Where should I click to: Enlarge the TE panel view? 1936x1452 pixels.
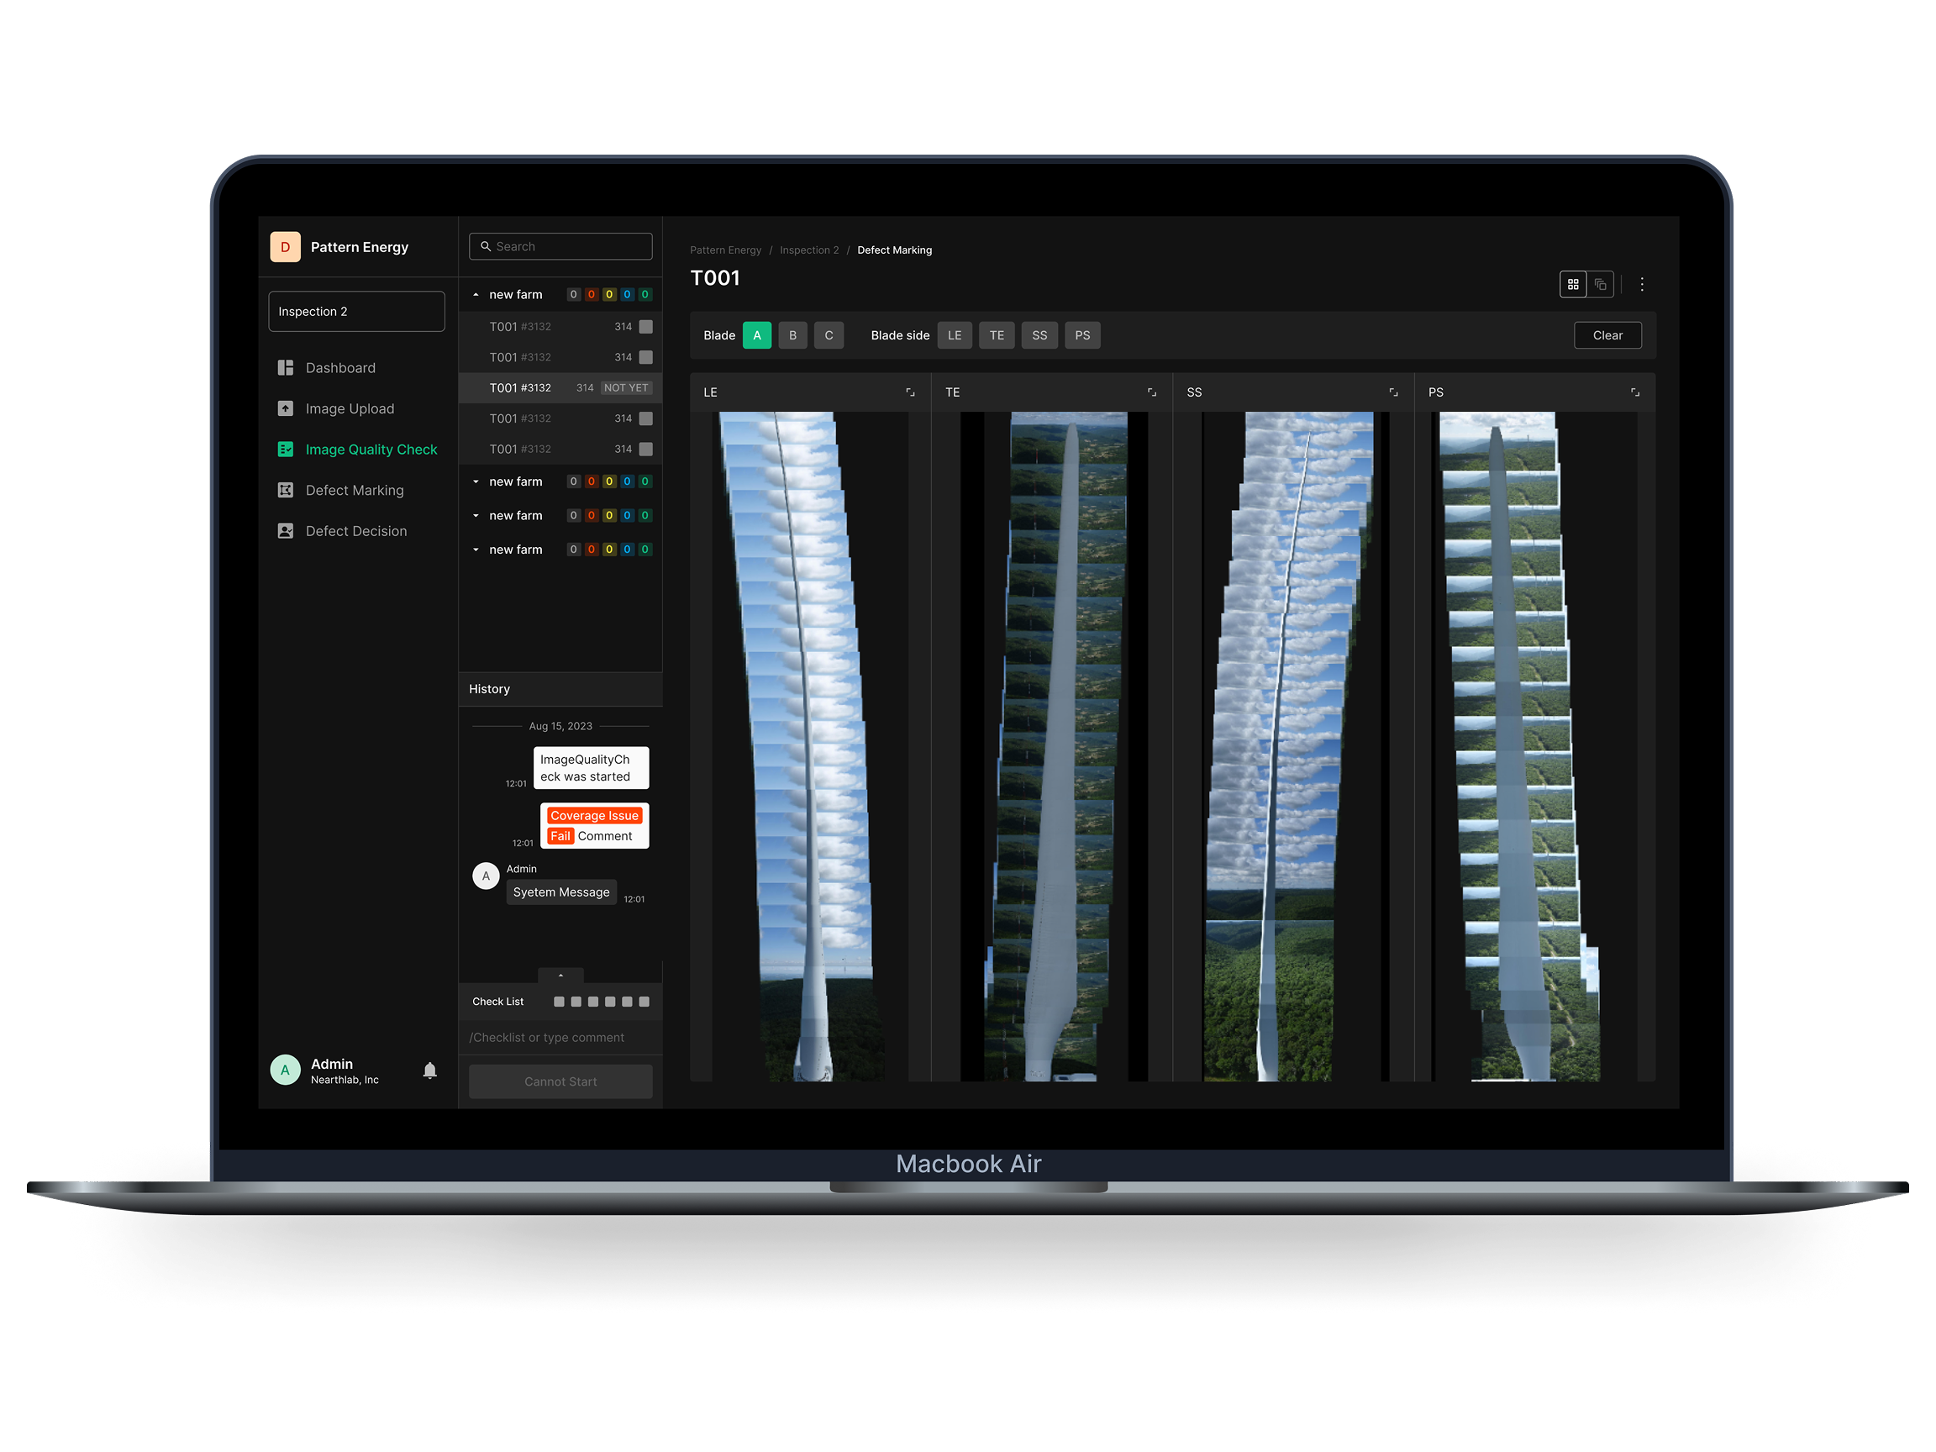tap(1152, 392)
